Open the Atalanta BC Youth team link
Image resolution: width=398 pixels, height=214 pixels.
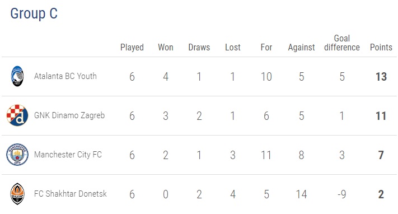65,76
